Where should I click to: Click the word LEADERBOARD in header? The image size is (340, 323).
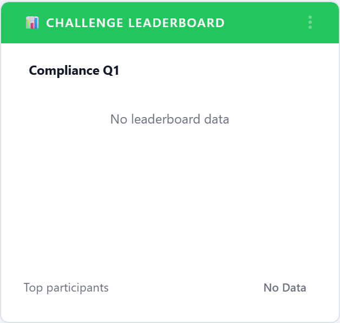(176, 23)
